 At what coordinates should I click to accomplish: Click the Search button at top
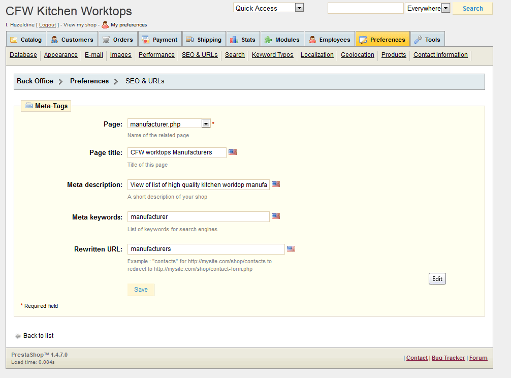tap(472, 8)
